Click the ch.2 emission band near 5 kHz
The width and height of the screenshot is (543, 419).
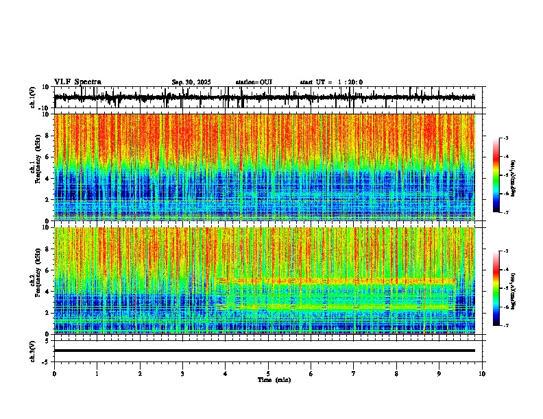(334, 281)
